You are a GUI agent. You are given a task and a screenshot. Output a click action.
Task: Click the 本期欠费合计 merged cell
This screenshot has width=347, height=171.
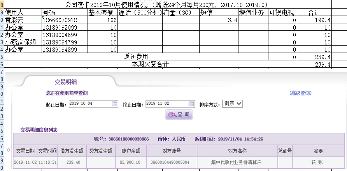click(x=150, y=64)
